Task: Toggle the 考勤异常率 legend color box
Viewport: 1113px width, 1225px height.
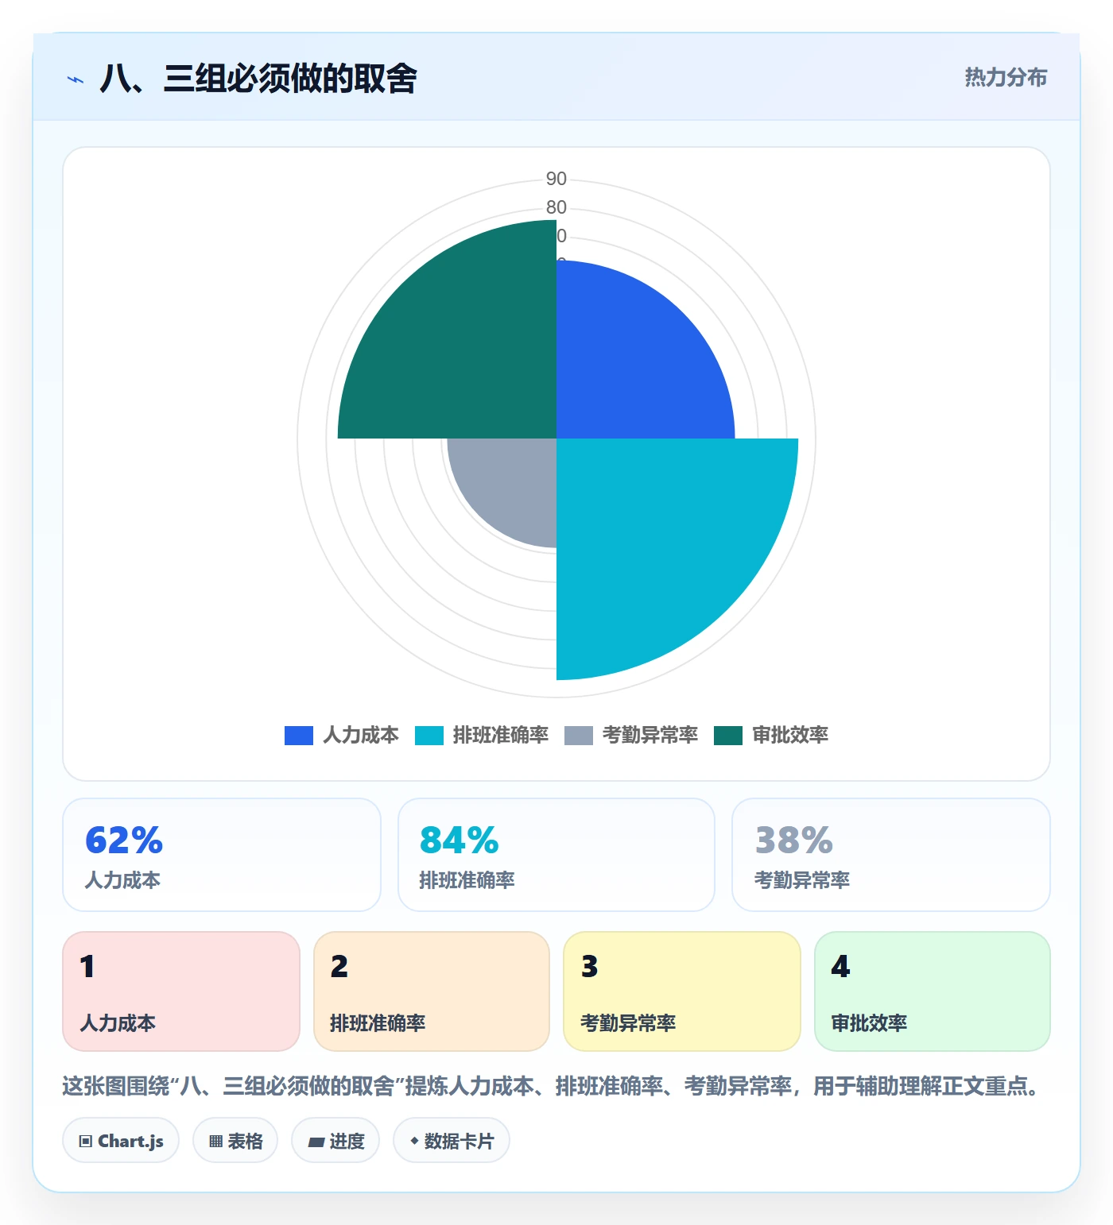Action: point(579,736)
